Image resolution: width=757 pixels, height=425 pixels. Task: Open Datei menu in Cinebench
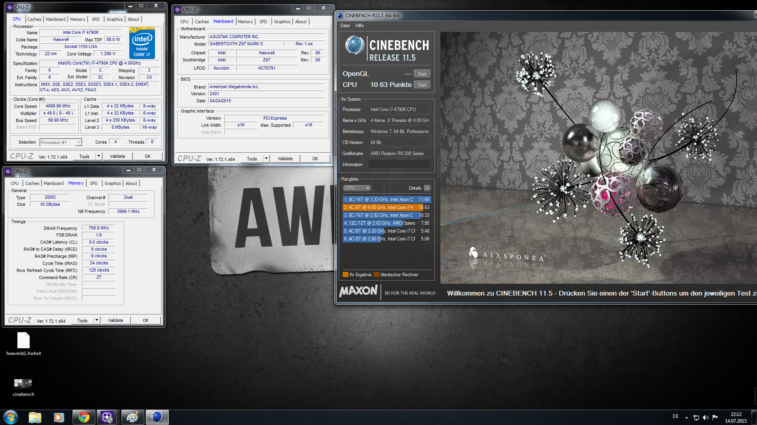tap(345, 26)
